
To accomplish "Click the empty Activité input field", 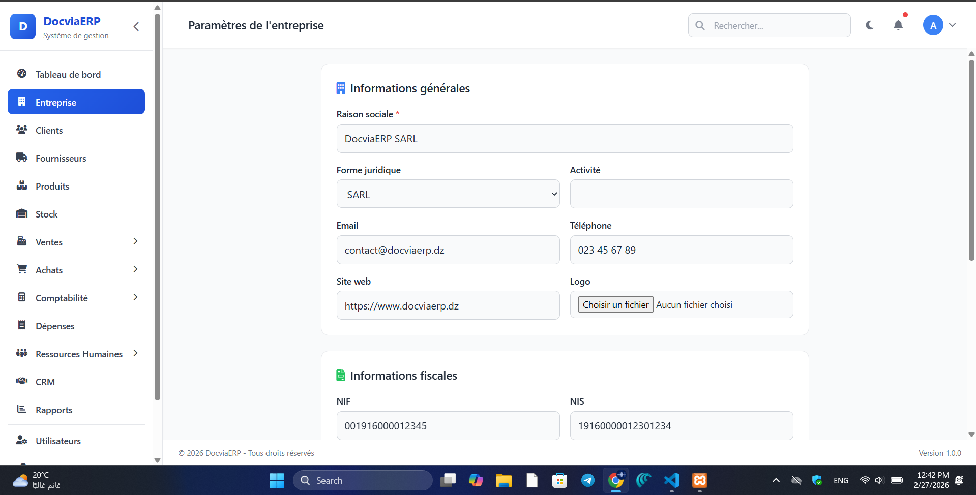I will pos(681,194).
